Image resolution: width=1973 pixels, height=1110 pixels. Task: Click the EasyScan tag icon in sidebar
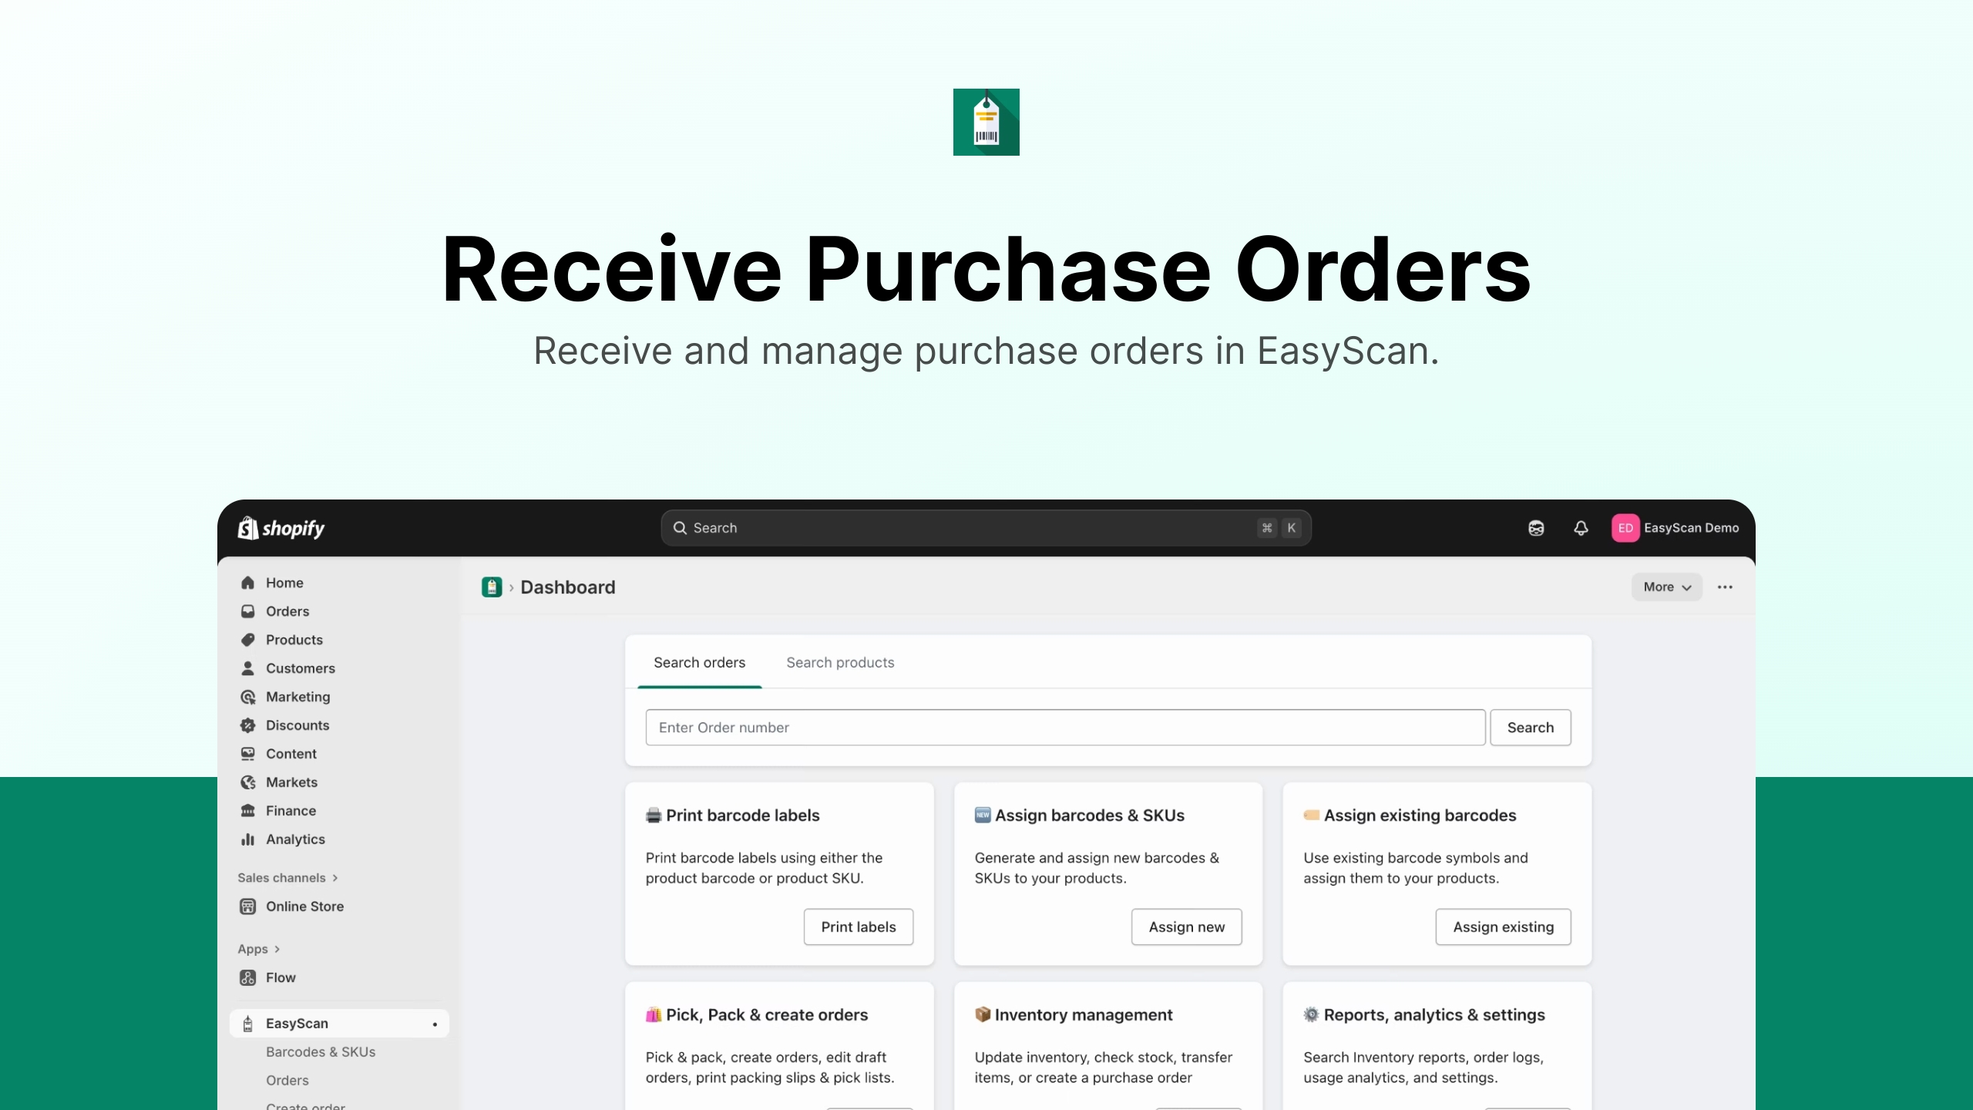click(247, 1024)
